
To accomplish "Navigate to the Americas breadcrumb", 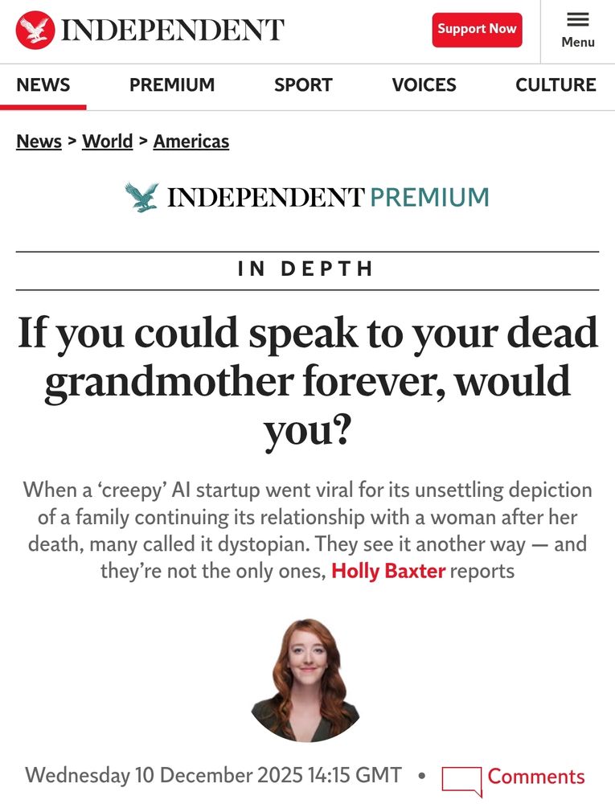I will (x=191, y=141).
